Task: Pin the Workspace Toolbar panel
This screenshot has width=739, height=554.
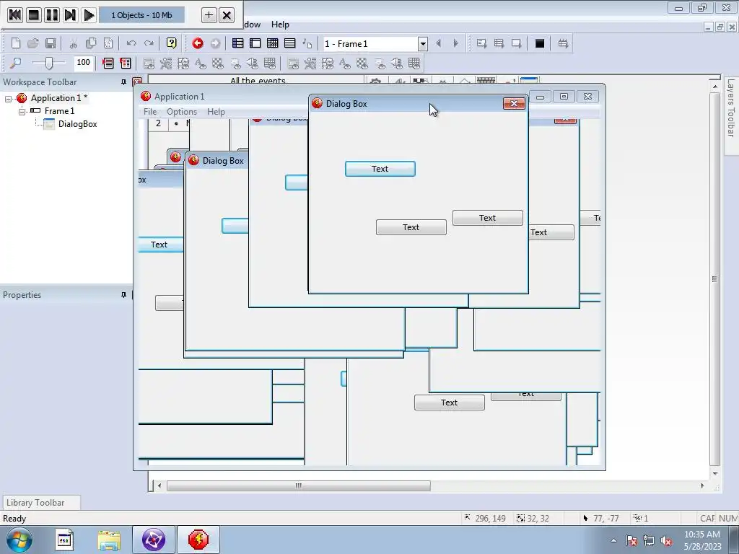Action: 123,82
